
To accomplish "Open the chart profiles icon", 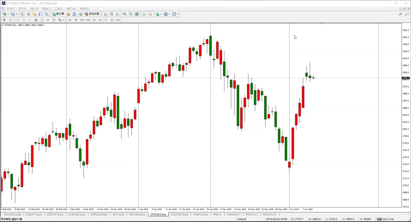I will click(13, 14).
